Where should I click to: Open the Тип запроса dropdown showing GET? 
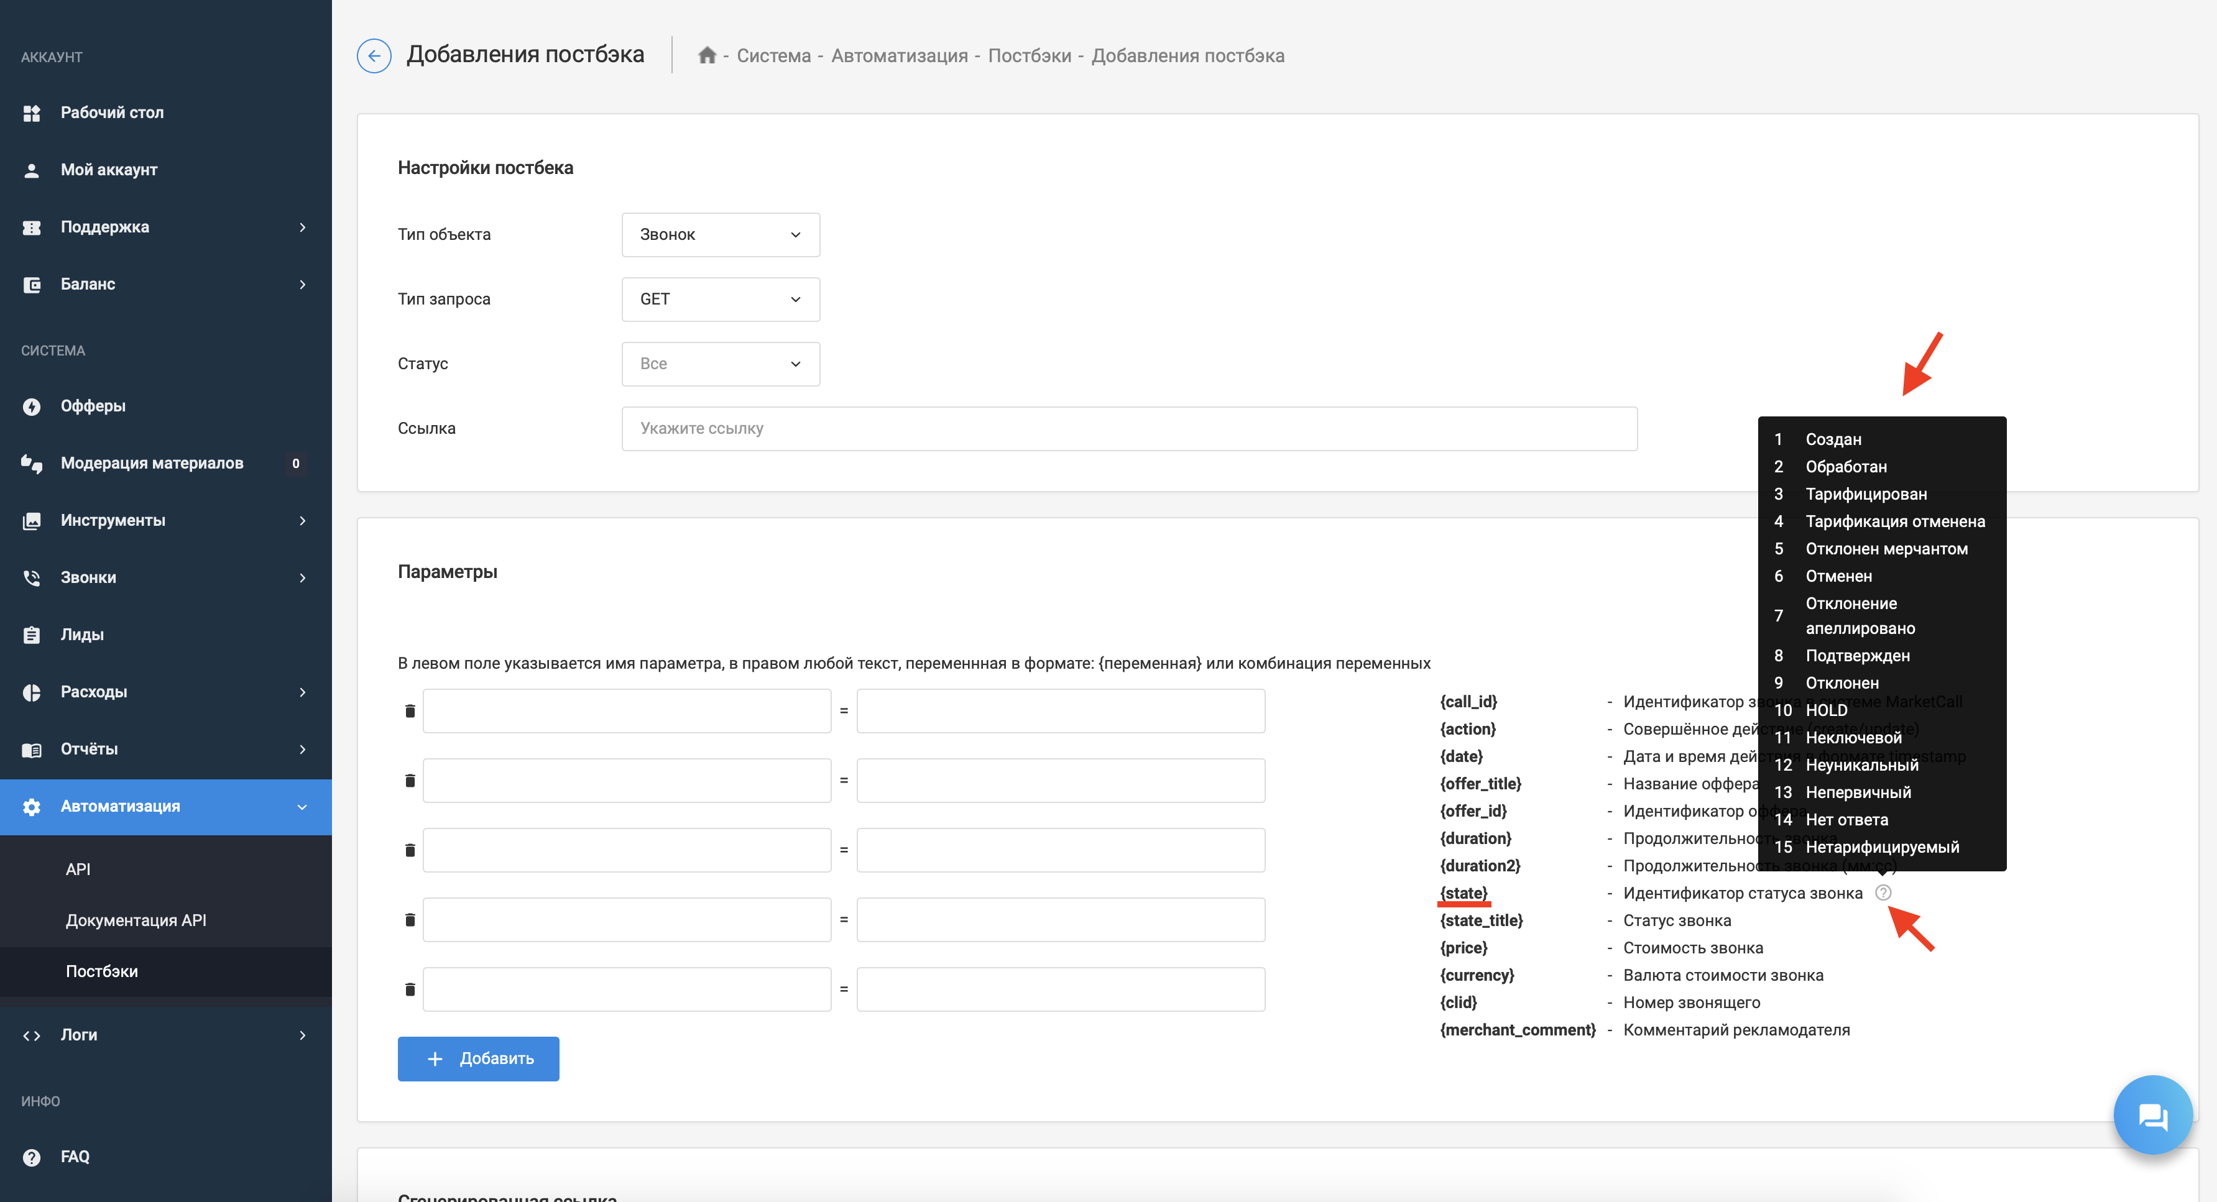tap(721, 300)
